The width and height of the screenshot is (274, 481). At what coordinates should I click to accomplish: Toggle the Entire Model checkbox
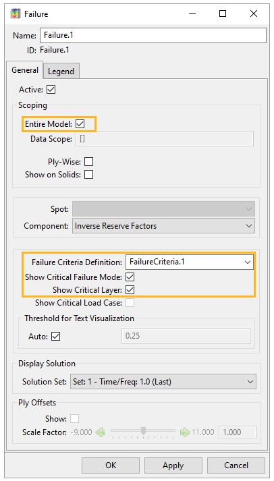click(80, 124)
